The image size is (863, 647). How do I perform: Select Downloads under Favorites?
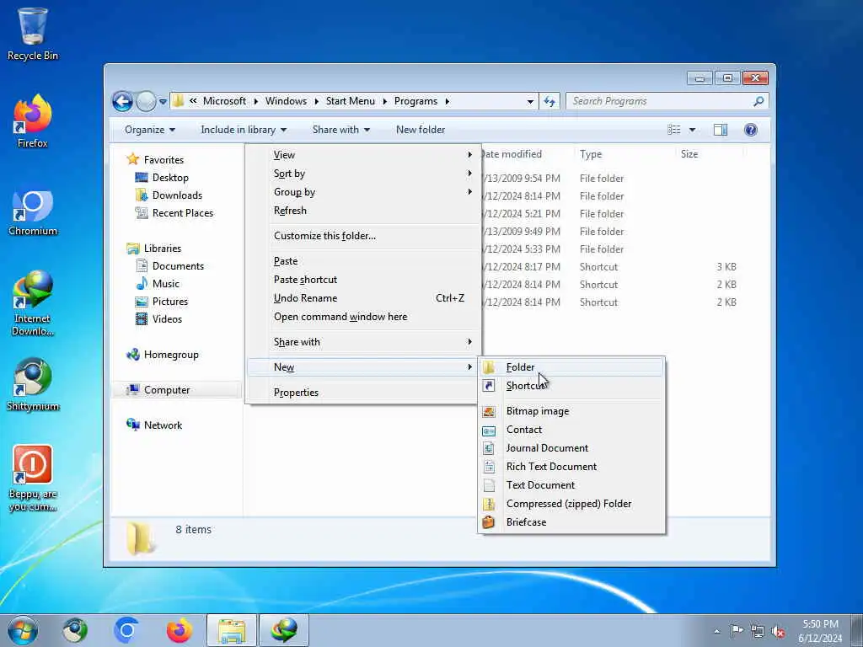[x=177, y=195]
